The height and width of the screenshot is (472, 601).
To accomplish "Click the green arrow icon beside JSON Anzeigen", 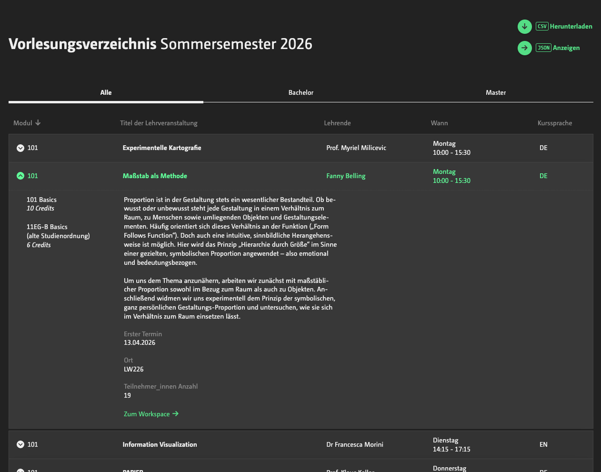I will pyautogui.click(x=524, y=48).
